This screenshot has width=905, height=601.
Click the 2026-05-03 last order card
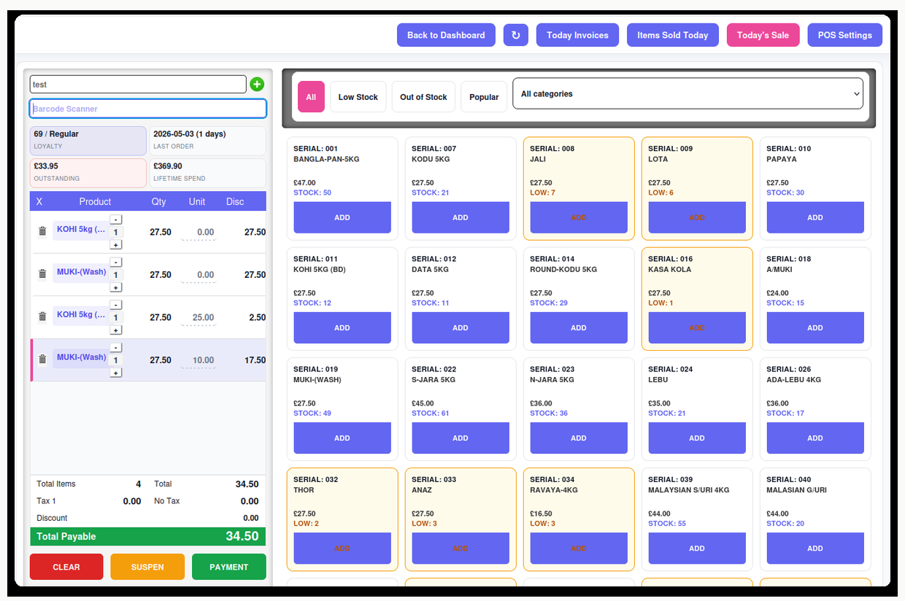click(208, 140)
